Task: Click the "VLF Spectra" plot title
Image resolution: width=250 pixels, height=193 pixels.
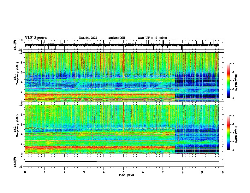Action: click(x=36, y=38)
